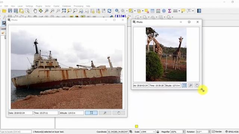Click the Text Annotation icon

(x=189, y=11)
